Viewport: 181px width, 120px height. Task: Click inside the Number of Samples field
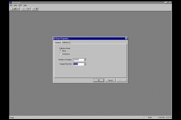coord(79,60)
